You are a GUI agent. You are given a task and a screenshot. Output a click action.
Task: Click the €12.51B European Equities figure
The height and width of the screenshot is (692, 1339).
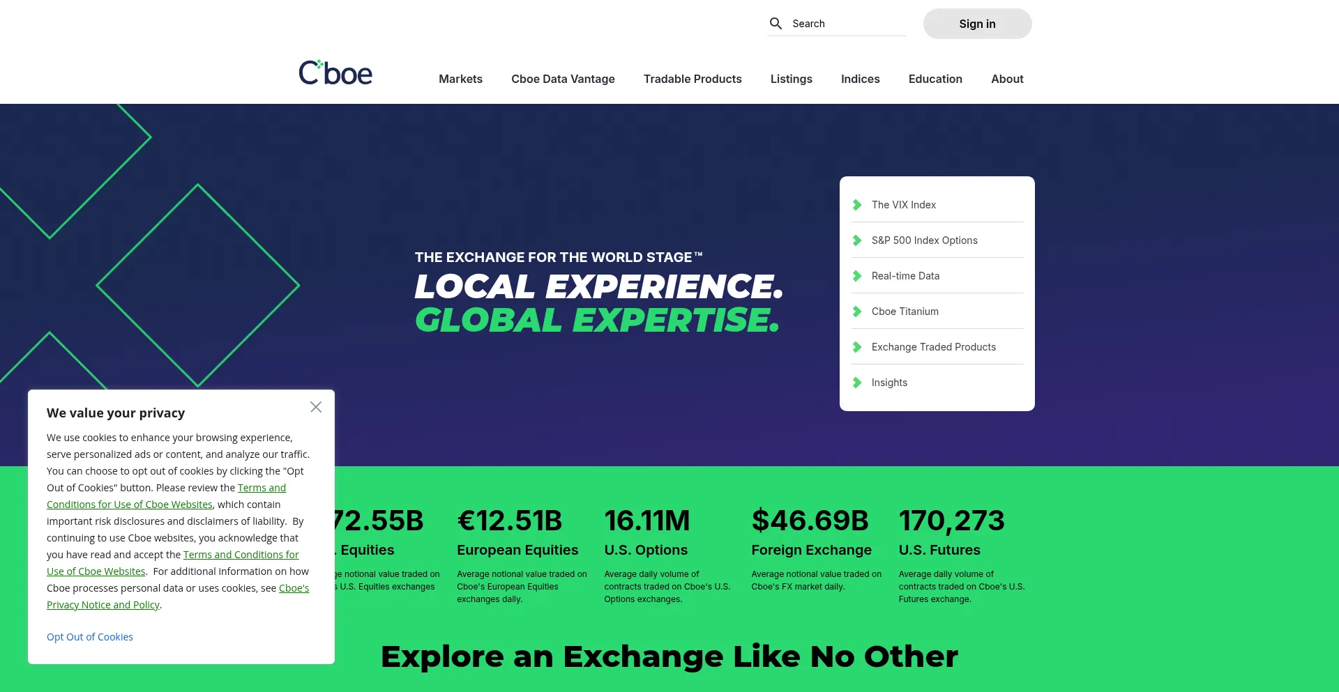pyautogui.click(x=510, y=521)
